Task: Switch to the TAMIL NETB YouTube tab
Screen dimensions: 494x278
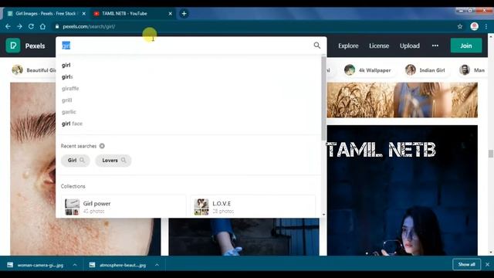Action: click(x=132, y=14)
